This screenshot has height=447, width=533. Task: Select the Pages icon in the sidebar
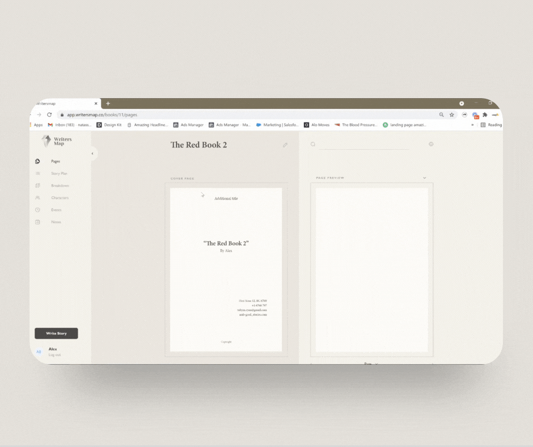coord(37,161)
